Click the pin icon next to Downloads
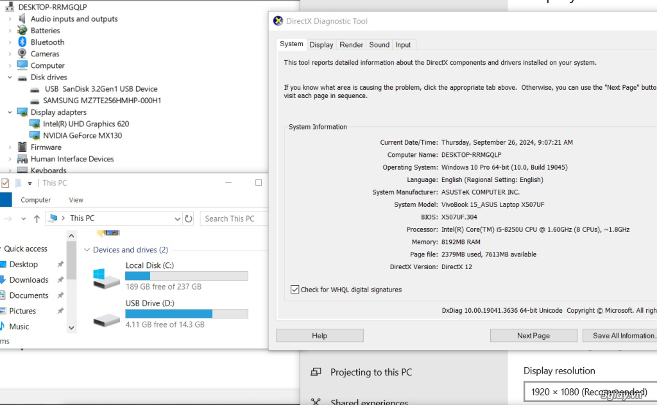The width and height of the screenshot is (657, 405). tap(60, 279)
